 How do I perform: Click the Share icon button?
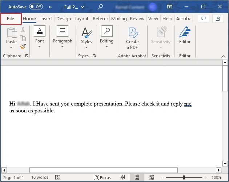pos(218,18)
